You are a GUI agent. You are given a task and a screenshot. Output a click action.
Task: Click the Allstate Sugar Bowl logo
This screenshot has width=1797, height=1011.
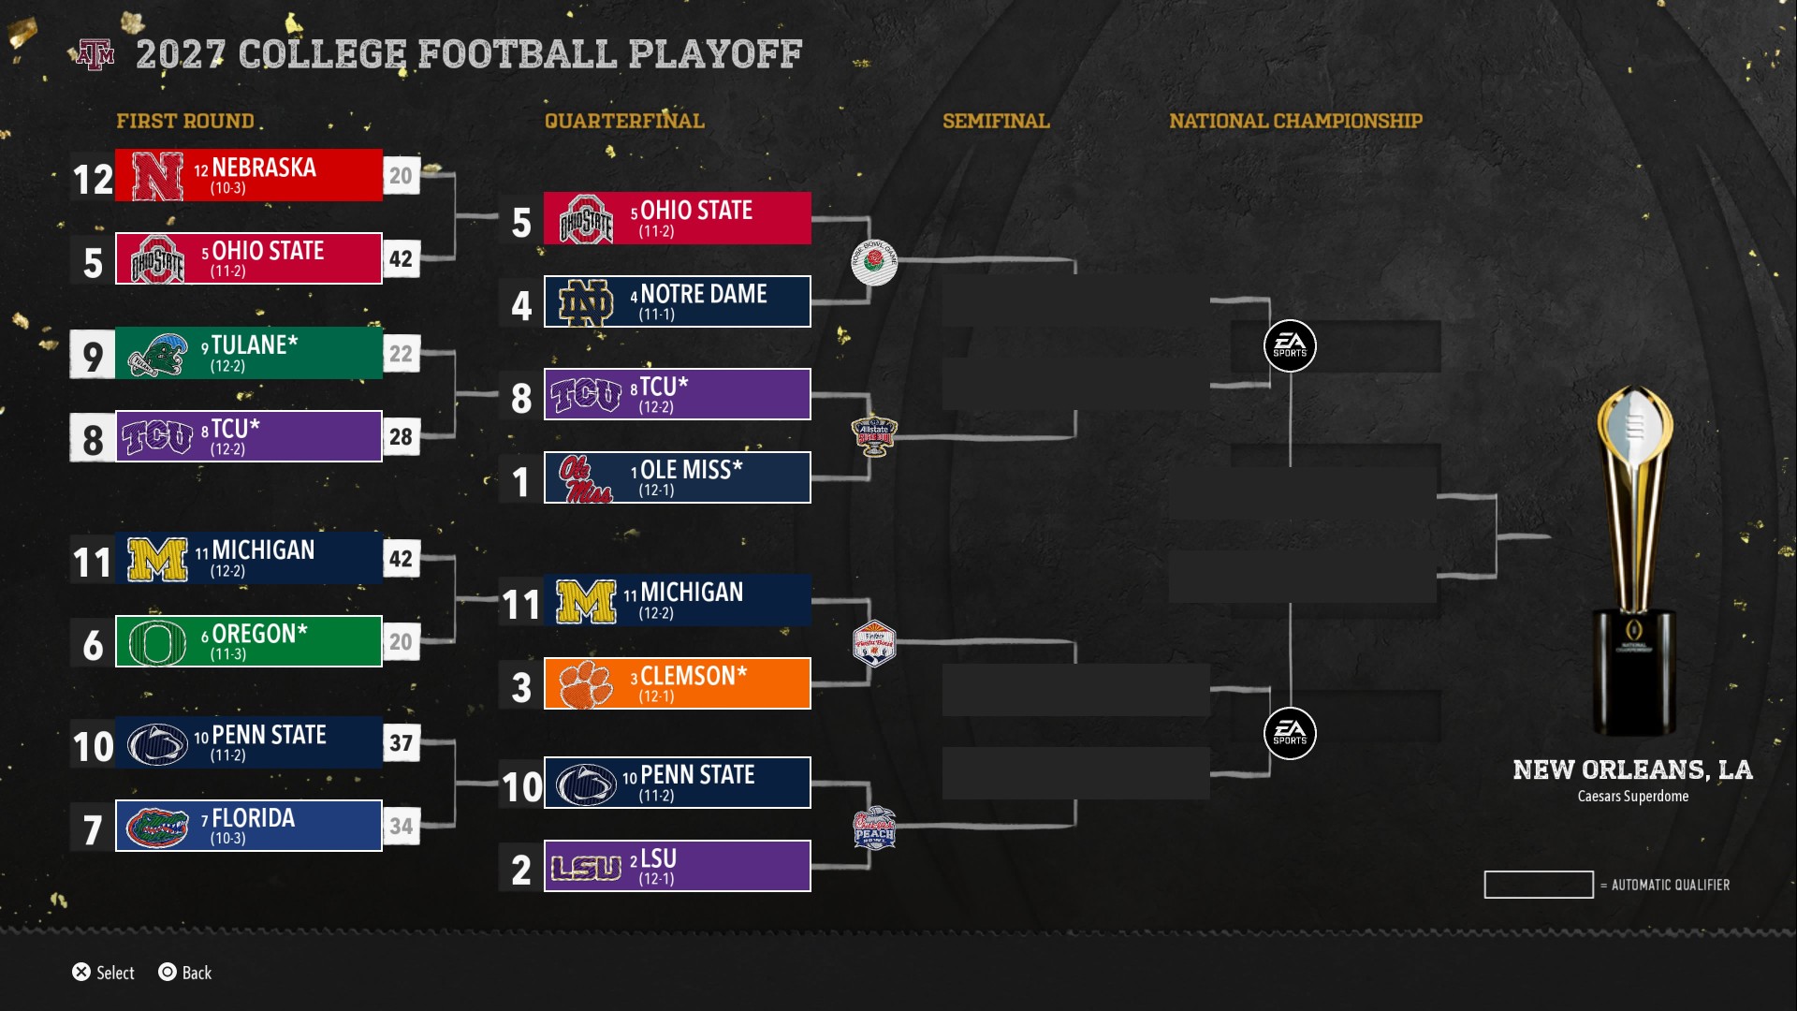point(874,435)
